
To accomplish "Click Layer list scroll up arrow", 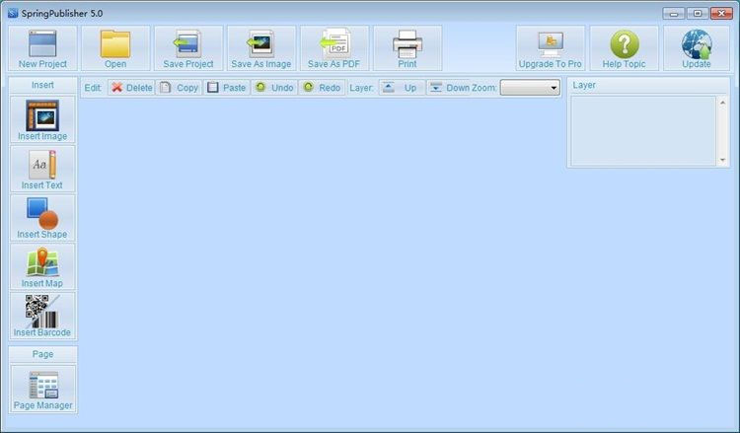I will coord(722,103).
